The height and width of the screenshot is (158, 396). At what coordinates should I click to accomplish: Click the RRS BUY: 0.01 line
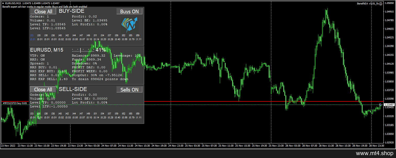click(44, 67)
